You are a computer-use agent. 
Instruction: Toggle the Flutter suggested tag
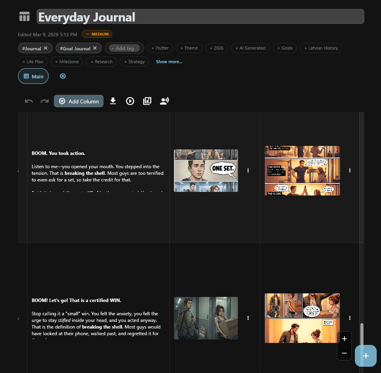160,48
